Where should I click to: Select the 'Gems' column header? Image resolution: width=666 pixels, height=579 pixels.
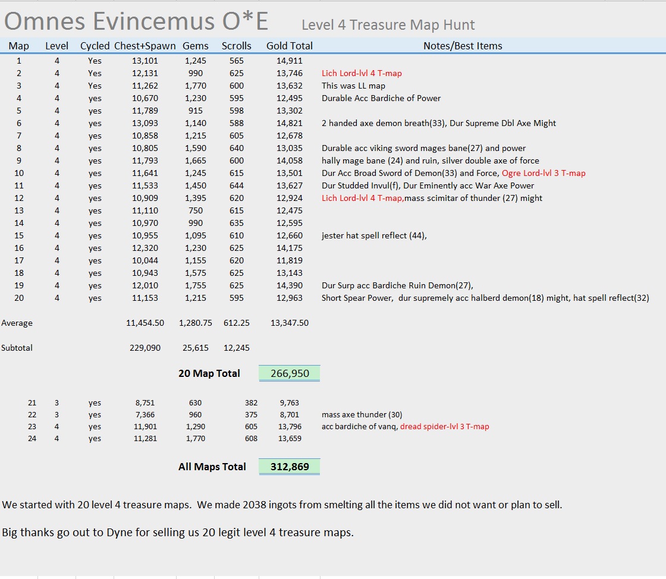pyautogui.click(x=195, y=46)
